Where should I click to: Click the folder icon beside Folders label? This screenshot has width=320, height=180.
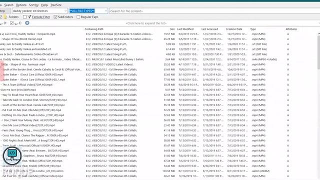[x=5, y=17]
